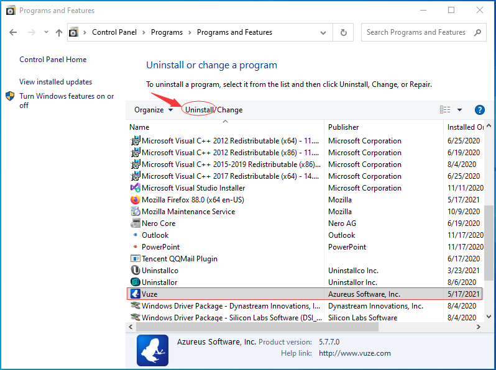Open the address bar history dropdown

(323, 32)
